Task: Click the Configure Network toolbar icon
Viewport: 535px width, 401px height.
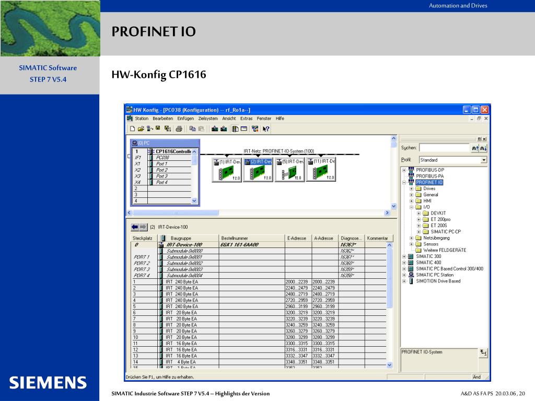Action: point(255,129)
